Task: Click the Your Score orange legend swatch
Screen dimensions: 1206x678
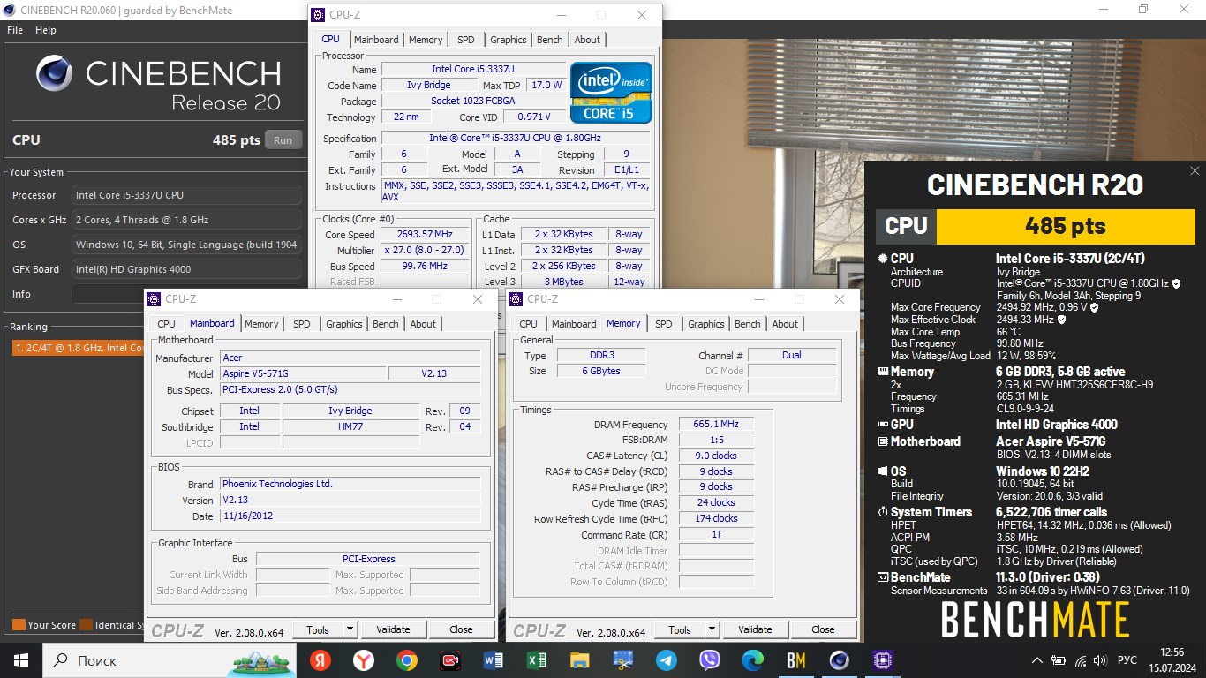Action: click(x=19, y=625)
